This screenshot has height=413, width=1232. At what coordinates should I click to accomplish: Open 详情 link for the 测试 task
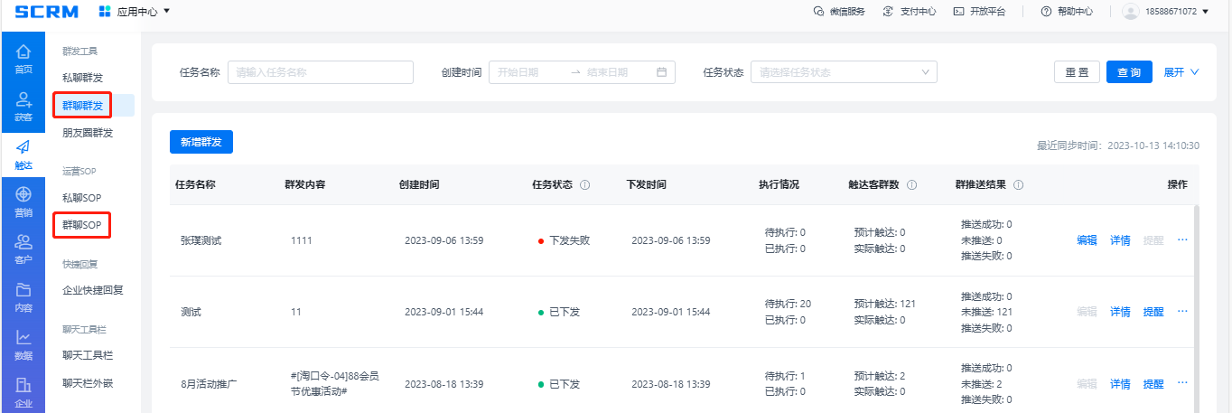(1120, 312)
